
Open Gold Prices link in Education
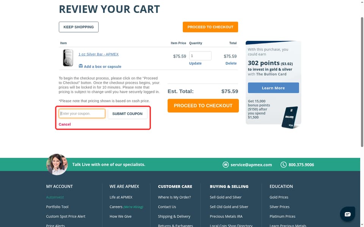tap(279, 197)
